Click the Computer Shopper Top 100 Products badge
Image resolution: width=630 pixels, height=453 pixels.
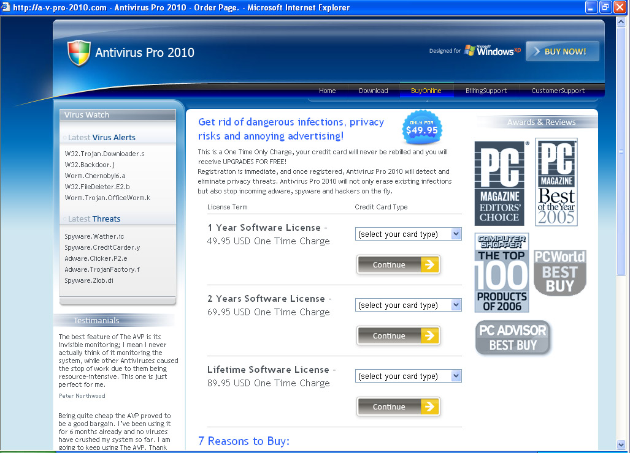(x=501, y=272)
